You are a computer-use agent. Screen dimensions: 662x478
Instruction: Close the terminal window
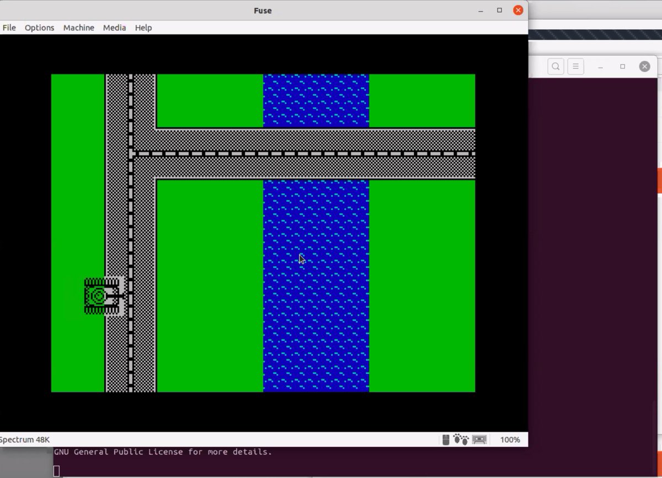pos(644,67)
